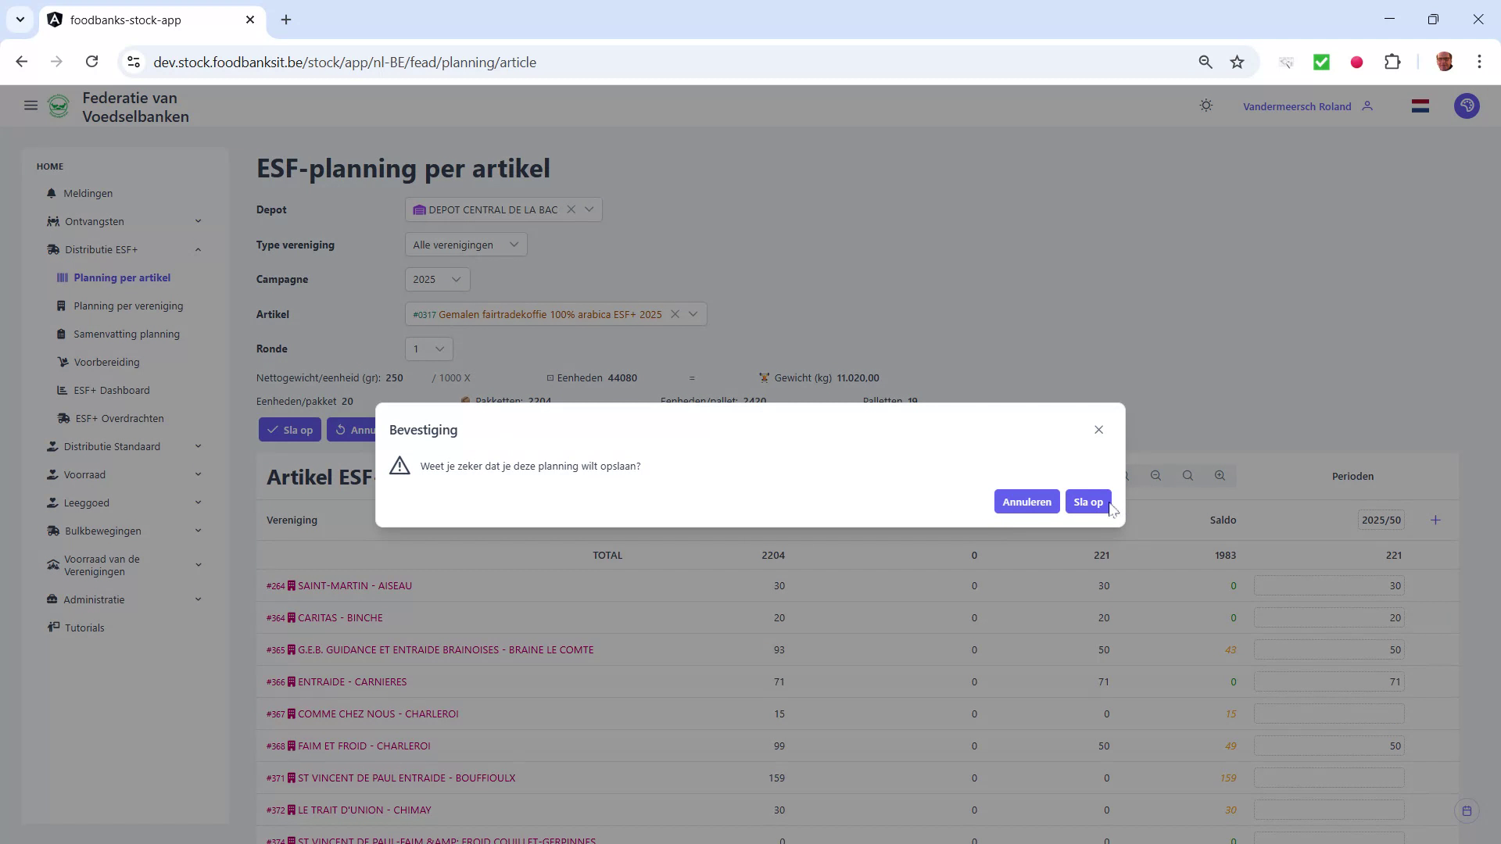Screen dimensions: 1501x844
Task: Open the table search magnifier tool
Action: pos(1188,475)
